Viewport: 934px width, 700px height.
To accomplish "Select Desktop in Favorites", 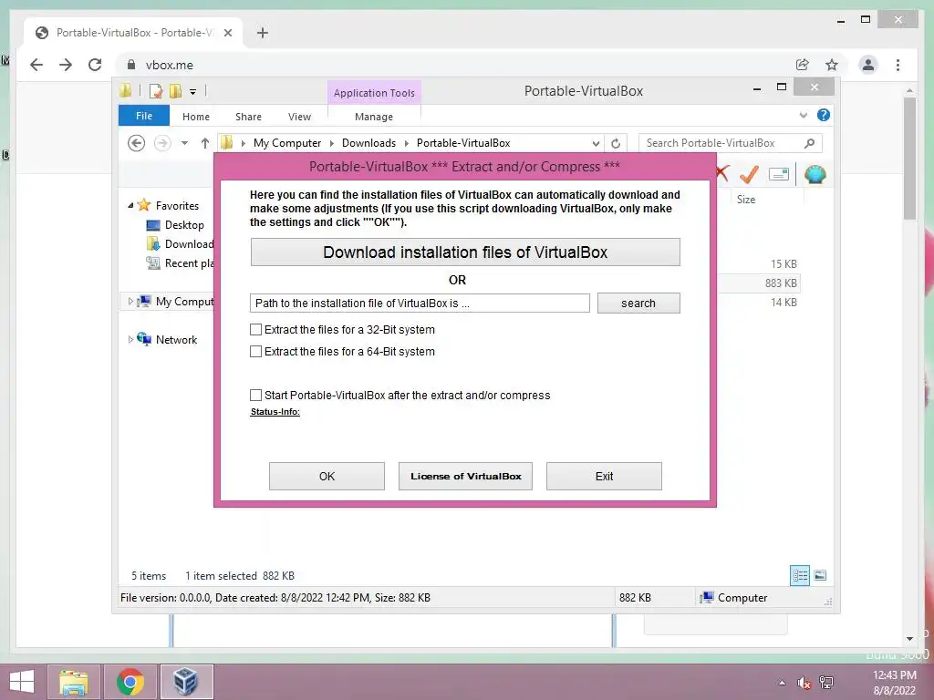I will tap(184, 225).
